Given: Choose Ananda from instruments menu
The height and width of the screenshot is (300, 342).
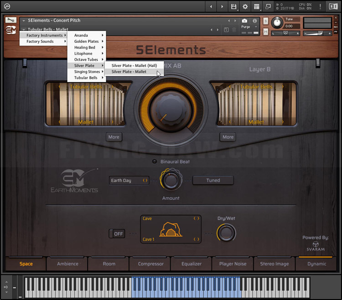Looking at the screenshot, I should [87, 35].
